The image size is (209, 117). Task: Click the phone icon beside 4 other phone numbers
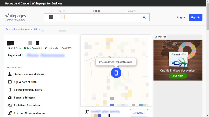[10, 89]
